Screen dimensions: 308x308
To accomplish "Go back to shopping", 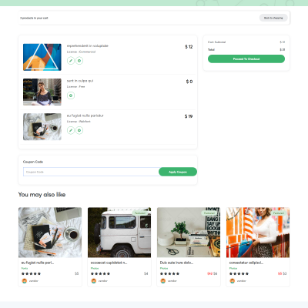I will click(x=273, y=18).
